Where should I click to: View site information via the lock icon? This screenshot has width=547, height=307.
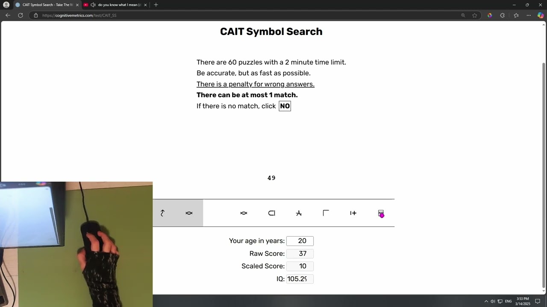pos(36,15)
